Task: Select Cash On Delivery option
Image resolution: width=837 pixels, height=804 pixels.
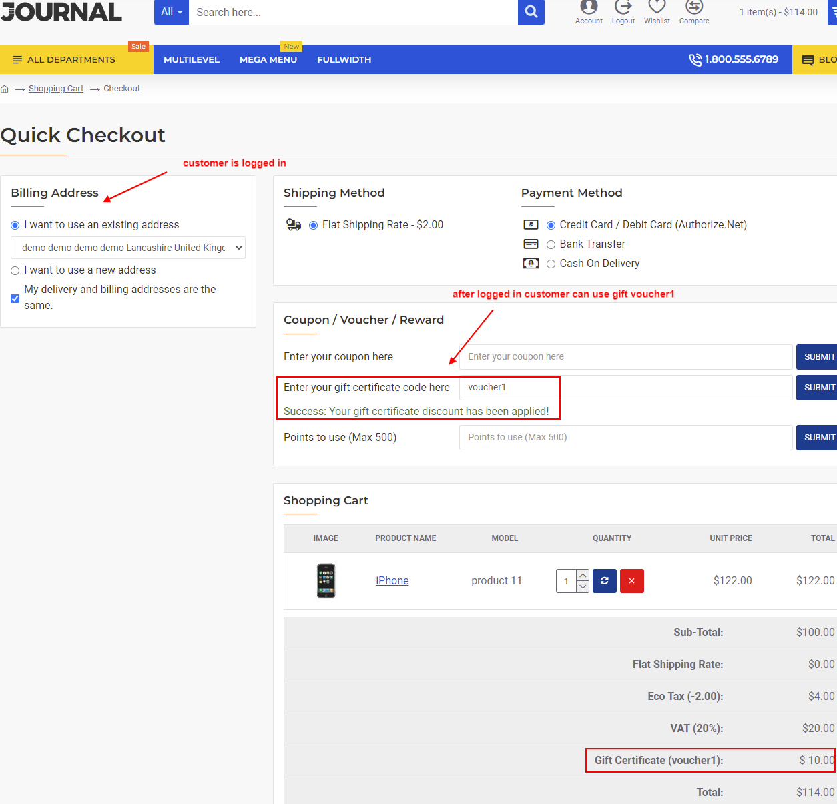Action: pyautogui.click(x=551, y=264)
